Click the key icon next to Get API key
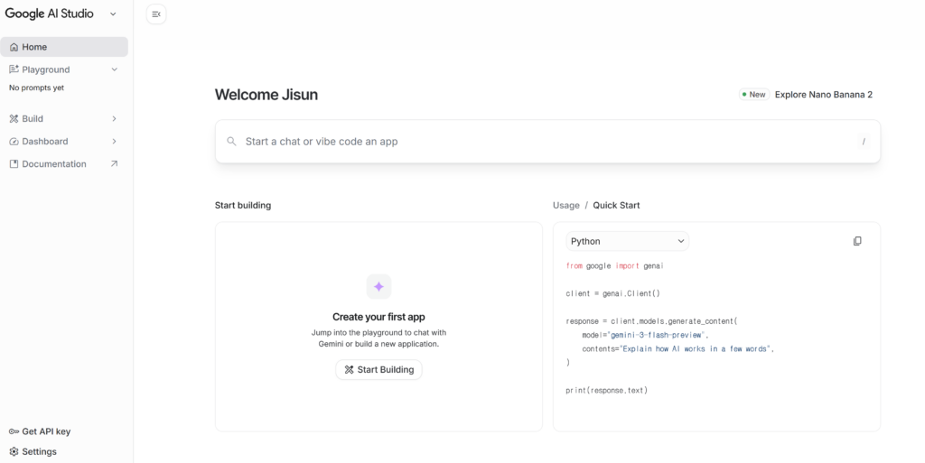 pos(14,431)
